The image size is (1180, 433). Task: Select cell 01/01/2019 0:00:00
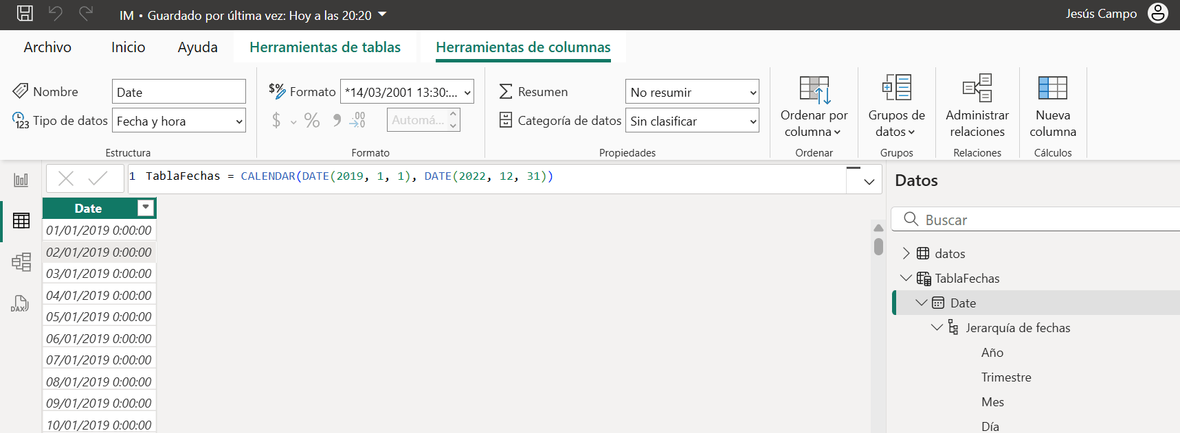tap(99, 230)
